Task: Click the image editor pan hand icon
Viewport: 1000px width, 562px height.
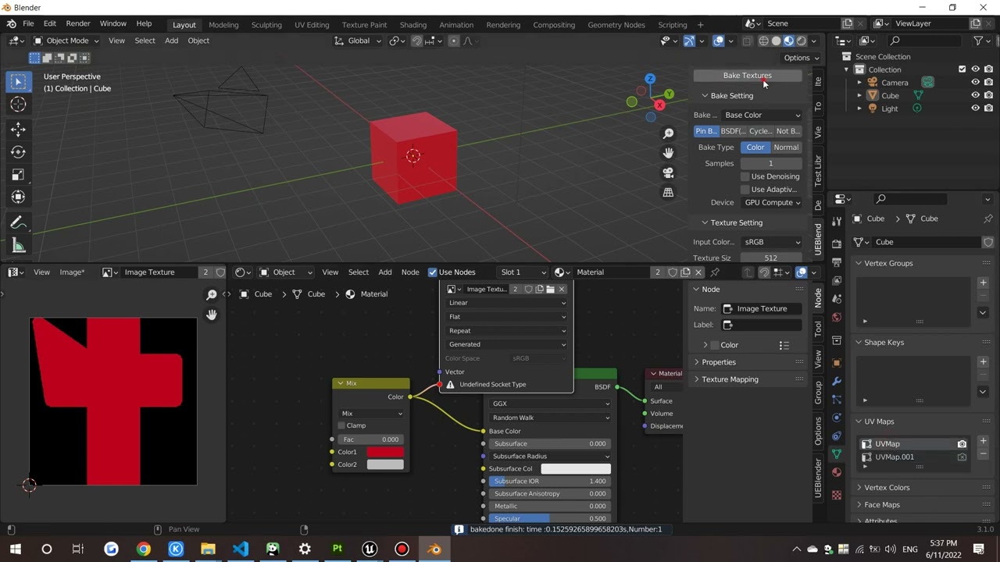Action: 211,315
